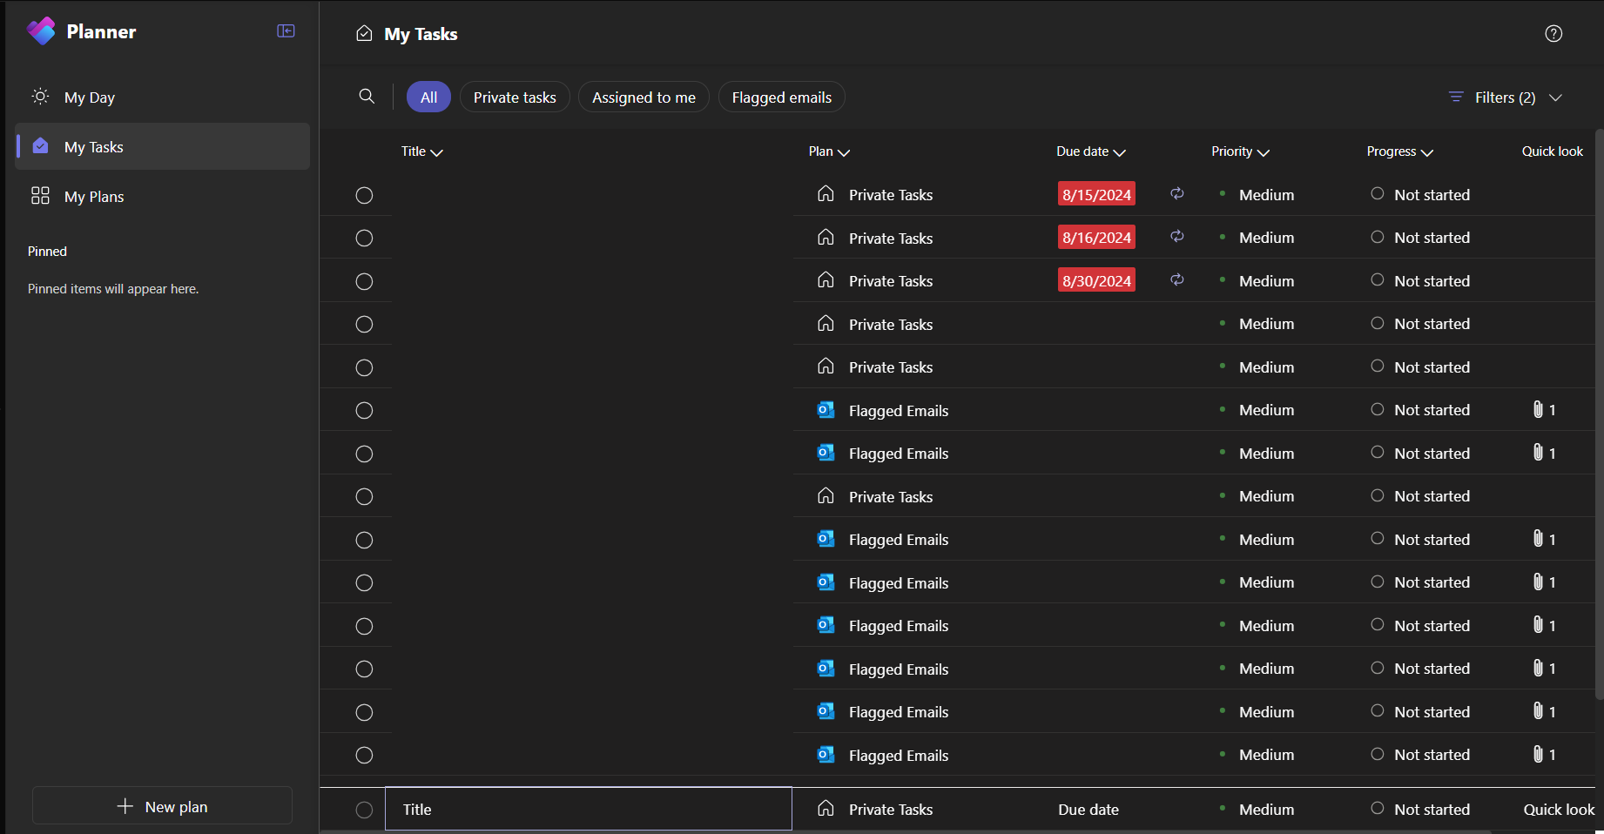Collapse the navigation sidebar
1604x834 pixels.
[x=286, y=31]
